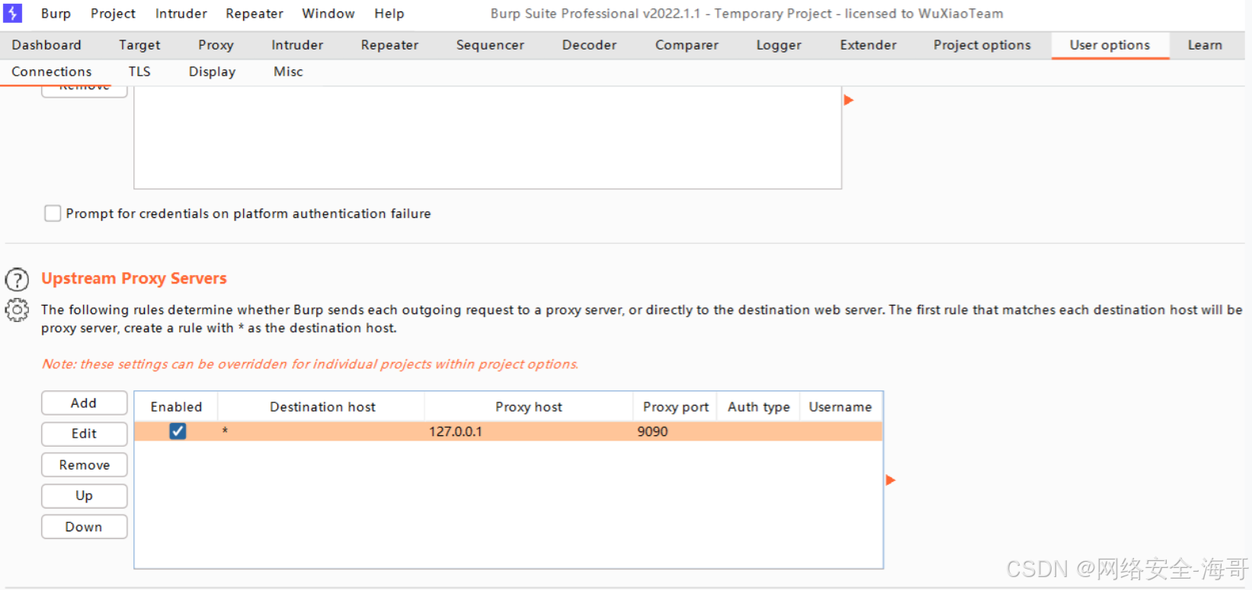Switch to the Learn tab

coord(1205,45)
